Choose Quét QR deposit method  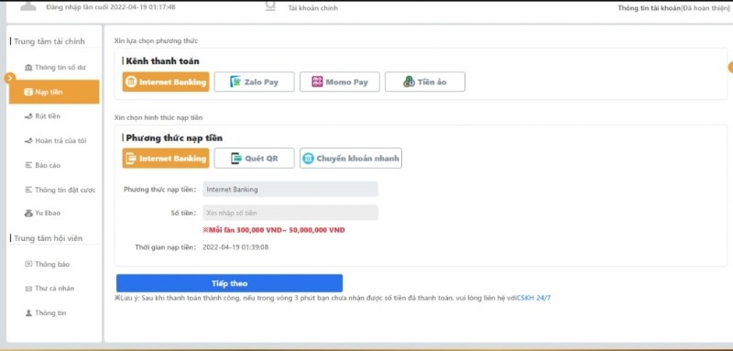point(255,158)
